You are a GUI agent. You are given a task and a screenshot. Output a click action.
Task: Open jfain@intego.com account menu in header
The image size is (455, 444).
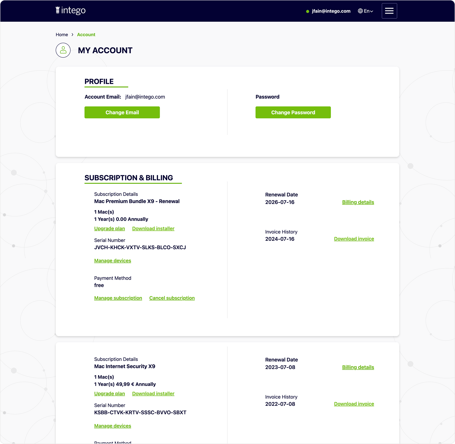tap(331, 11)
